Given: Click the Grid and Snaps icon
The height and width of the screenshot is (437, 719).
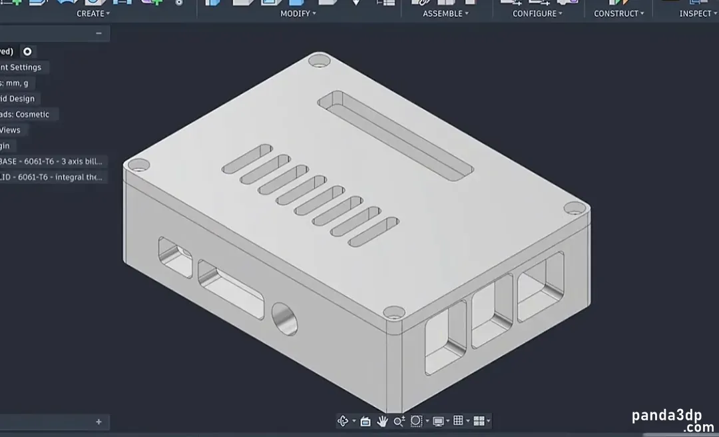Looking at the screenshot, I should [x=458, y=420].
